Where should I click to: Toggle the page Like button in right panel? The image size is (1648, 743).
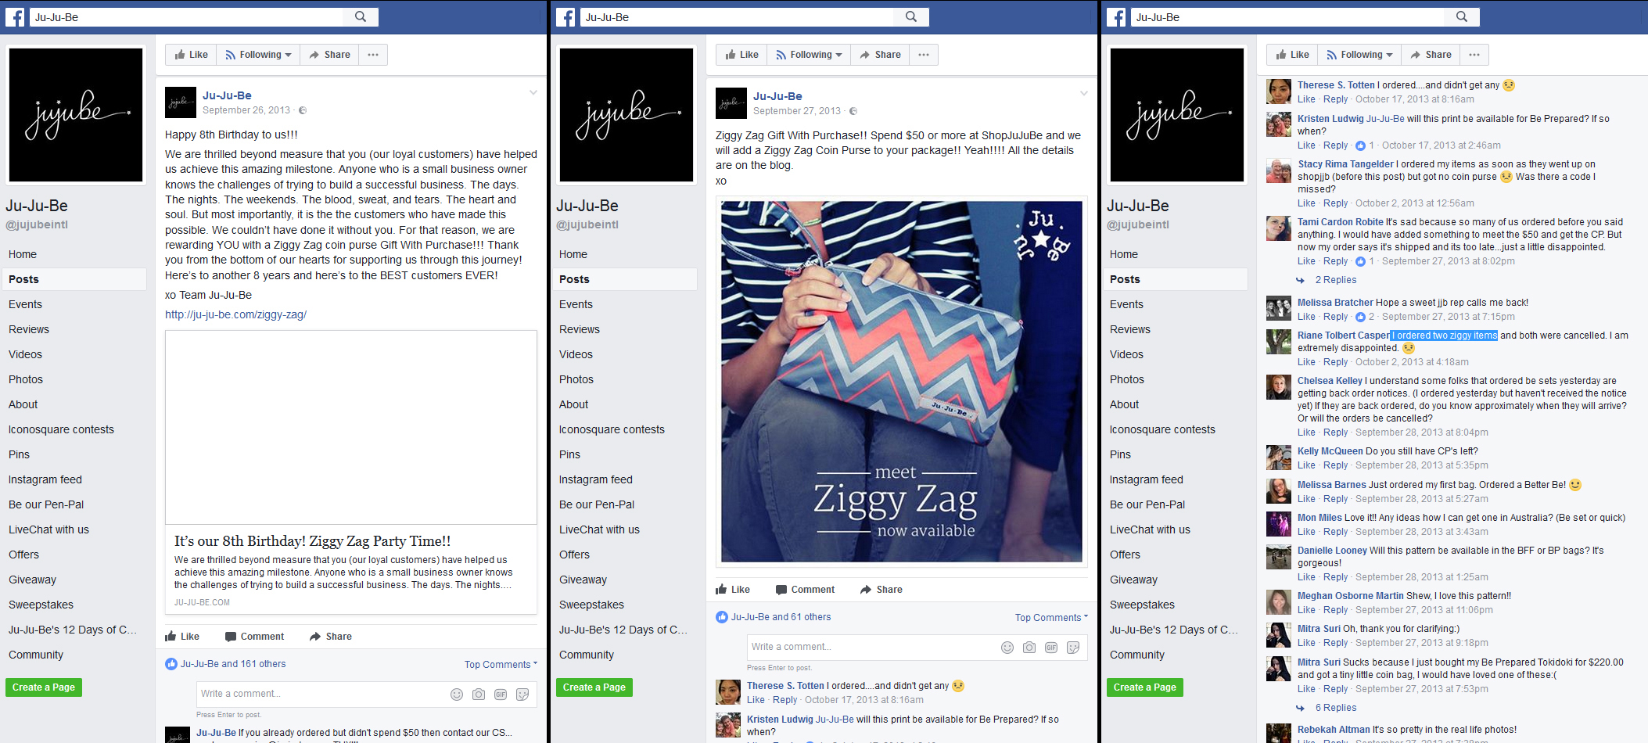point(1292,55)
